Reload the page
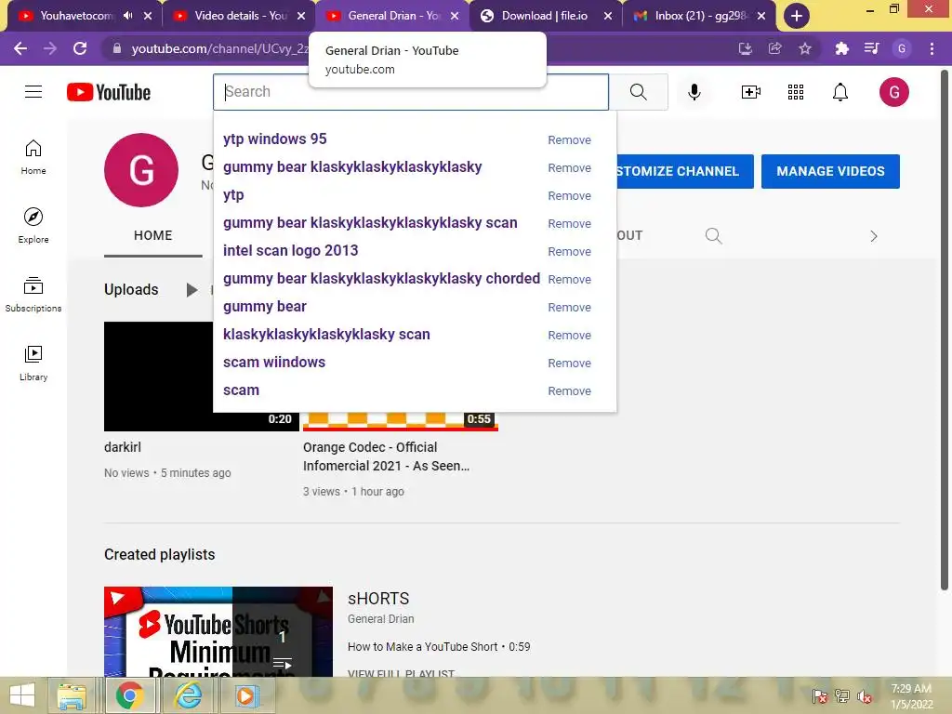This screenshot has width=952, height=714. click(x=80, y=48)
